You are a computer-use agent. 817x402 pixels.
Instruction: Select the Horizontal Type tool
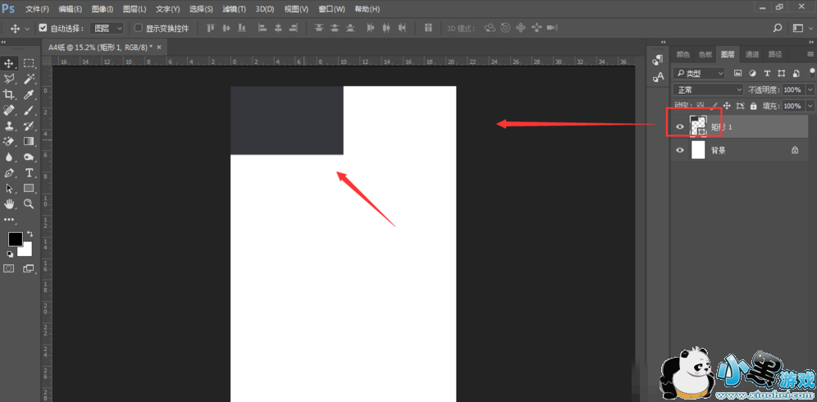pyautogui.click(x=29, y=172)
